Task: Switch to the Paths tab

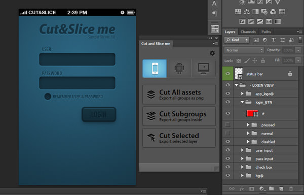Action: 266,32
